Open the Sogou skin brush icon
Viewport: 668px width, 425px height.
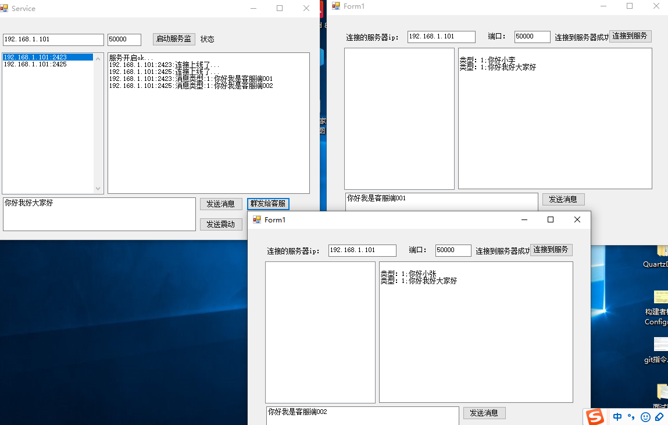tap(659, 417)
